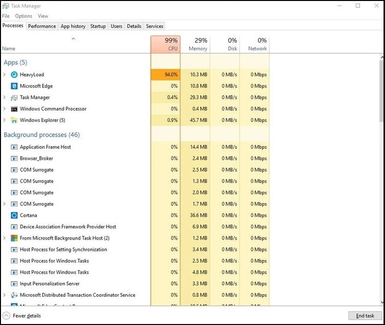
Task: Select Task Manager 29.3 MB memory cell
Action: coord(195,98)
